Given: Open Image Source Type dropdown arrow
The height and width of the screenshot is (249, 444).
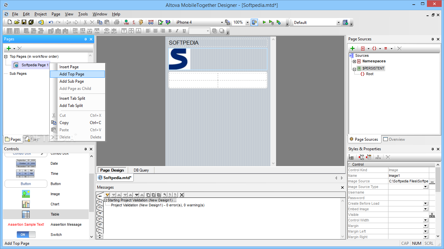Looking at the screenshot, I should click(426, 187).
